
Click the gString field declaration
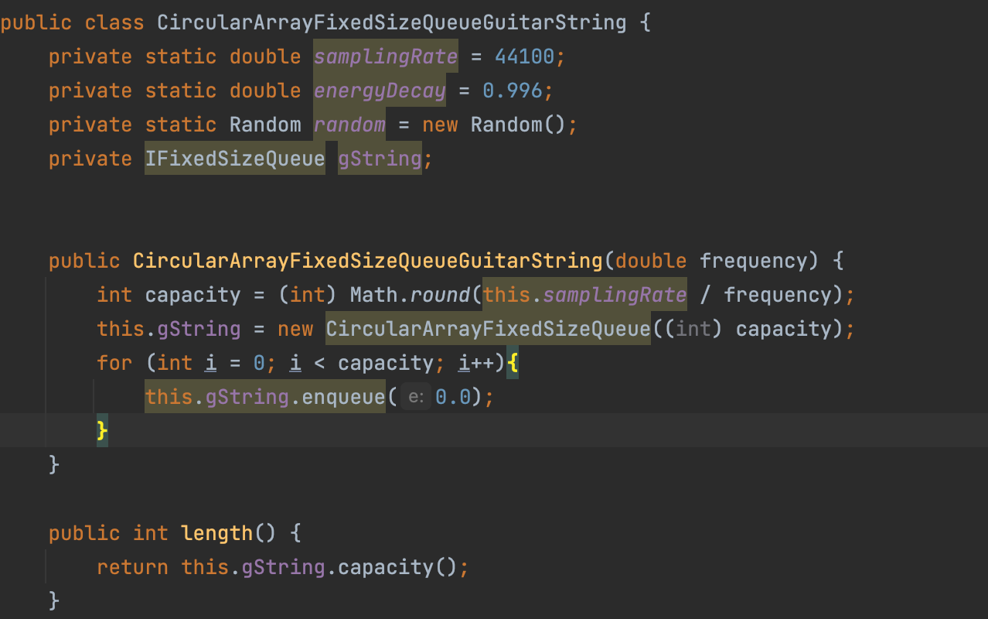click(x=379, y=159)
